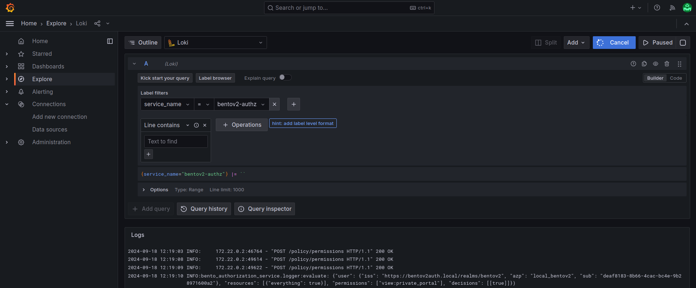The width and height of the screenshot is (696, 288).
Task: Show Line contains info icon
Action: coord(197,125)
